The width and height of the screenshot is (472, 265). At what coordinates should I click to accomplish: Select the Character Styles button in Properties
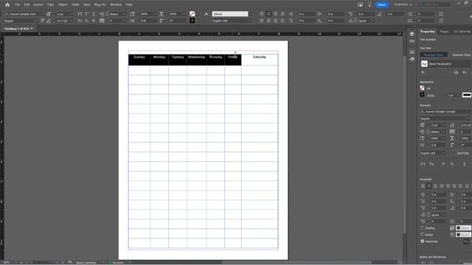click(460, 54)
